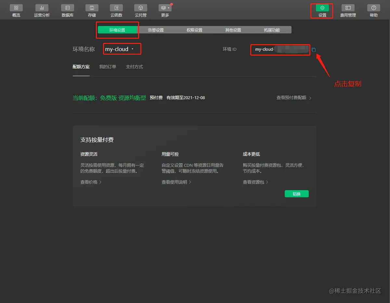Click the 资源灵活 heading
Screen dimensions: 390x303
[89, 154]
